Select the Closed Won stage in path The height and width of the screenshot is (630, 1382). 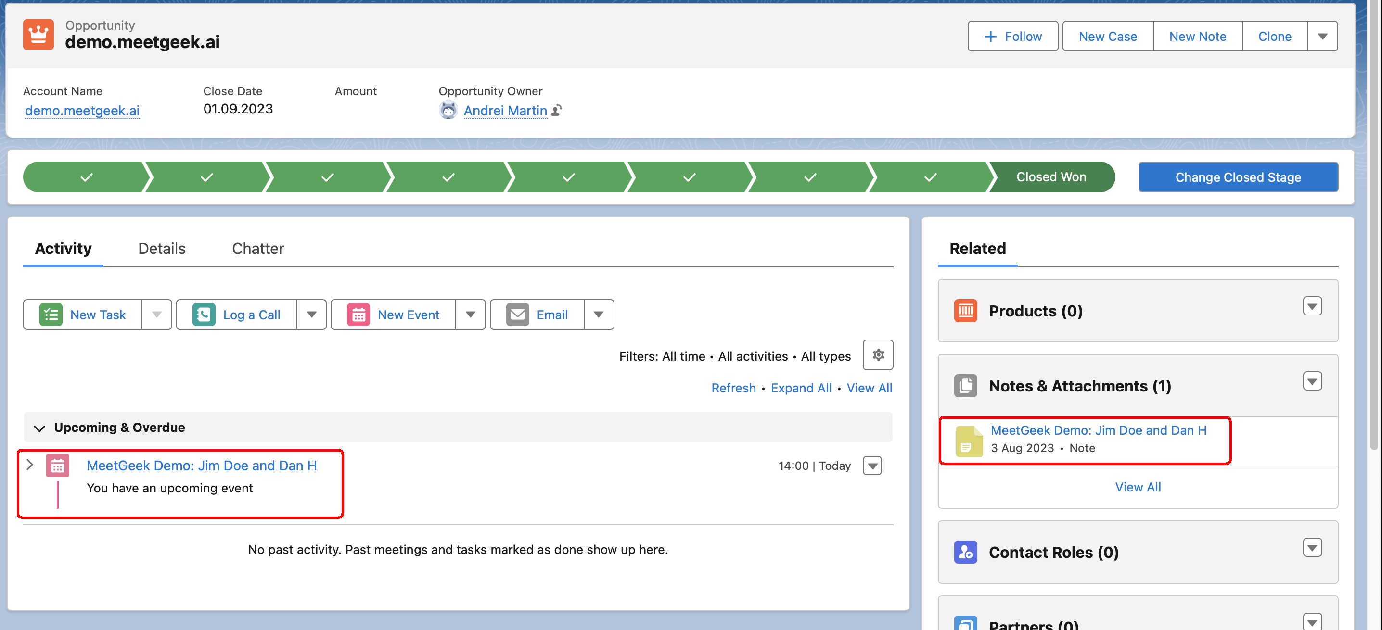click(1050, 177)
